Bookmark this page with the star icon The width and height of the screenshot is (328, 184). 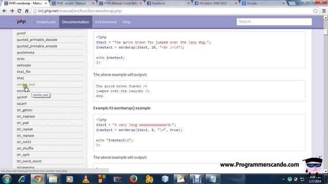click(316, 11)
